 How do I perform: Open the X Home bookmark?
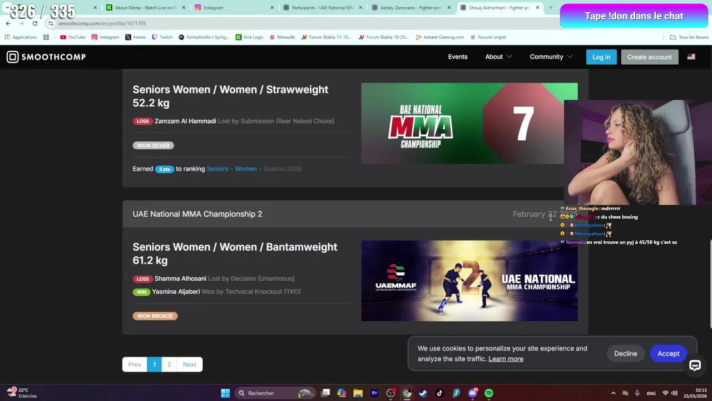click(135, 37)
